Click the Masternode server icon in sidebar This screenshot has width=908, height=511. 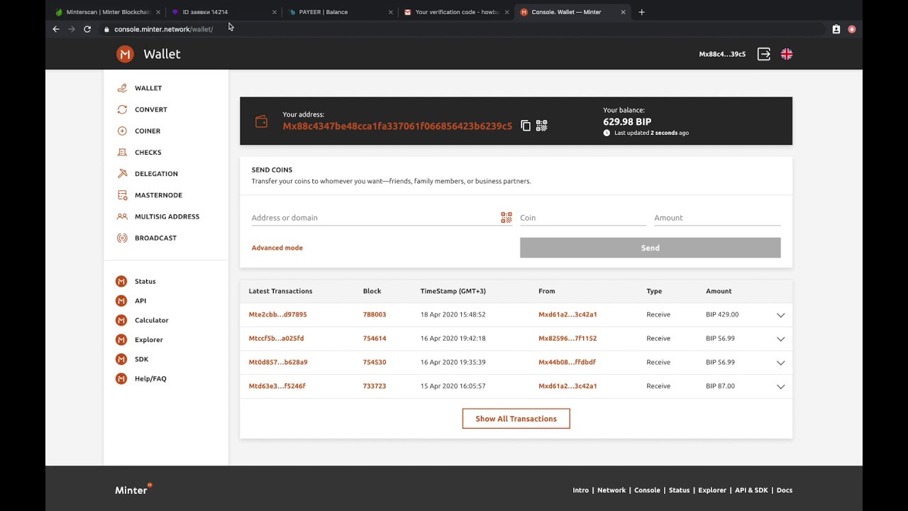[x=122, y=195]
